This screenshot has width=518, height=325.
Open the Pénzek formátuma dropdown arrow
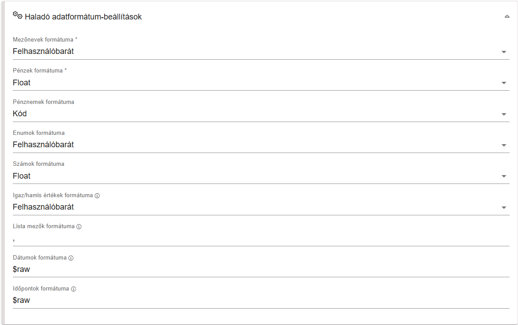pyautogui.click(x=504, y=83)
